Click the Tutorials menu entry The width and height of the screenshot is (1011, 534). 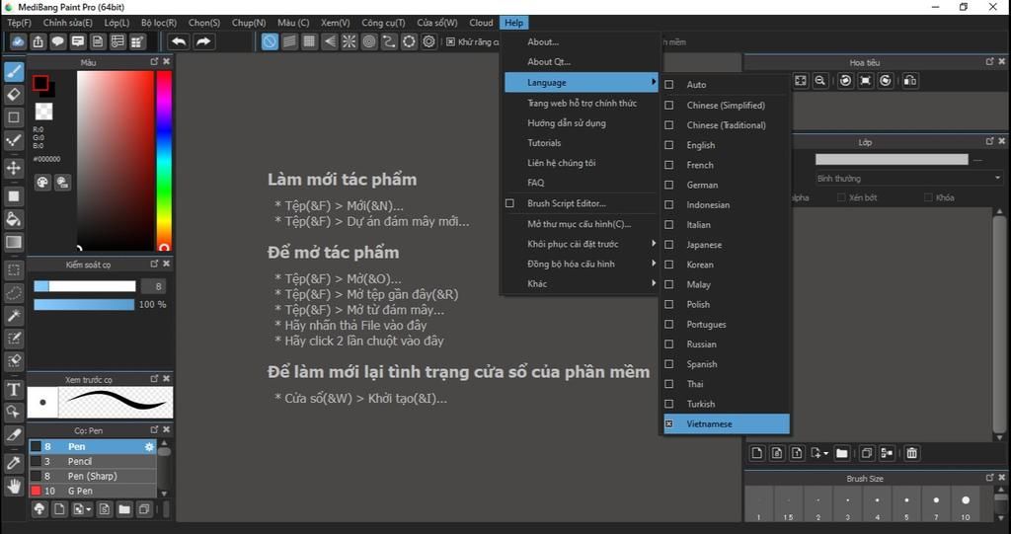(x=544, y=143)
